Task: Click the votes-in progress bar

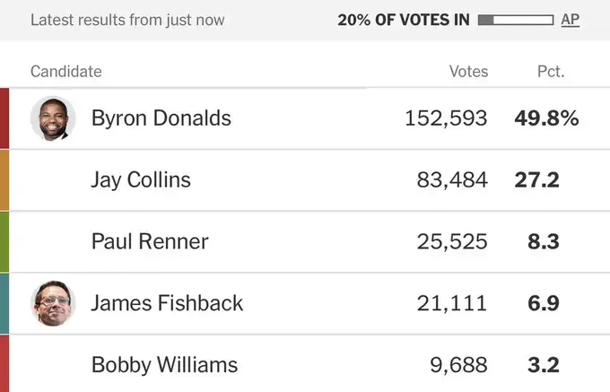Action: tap(516, 20)
